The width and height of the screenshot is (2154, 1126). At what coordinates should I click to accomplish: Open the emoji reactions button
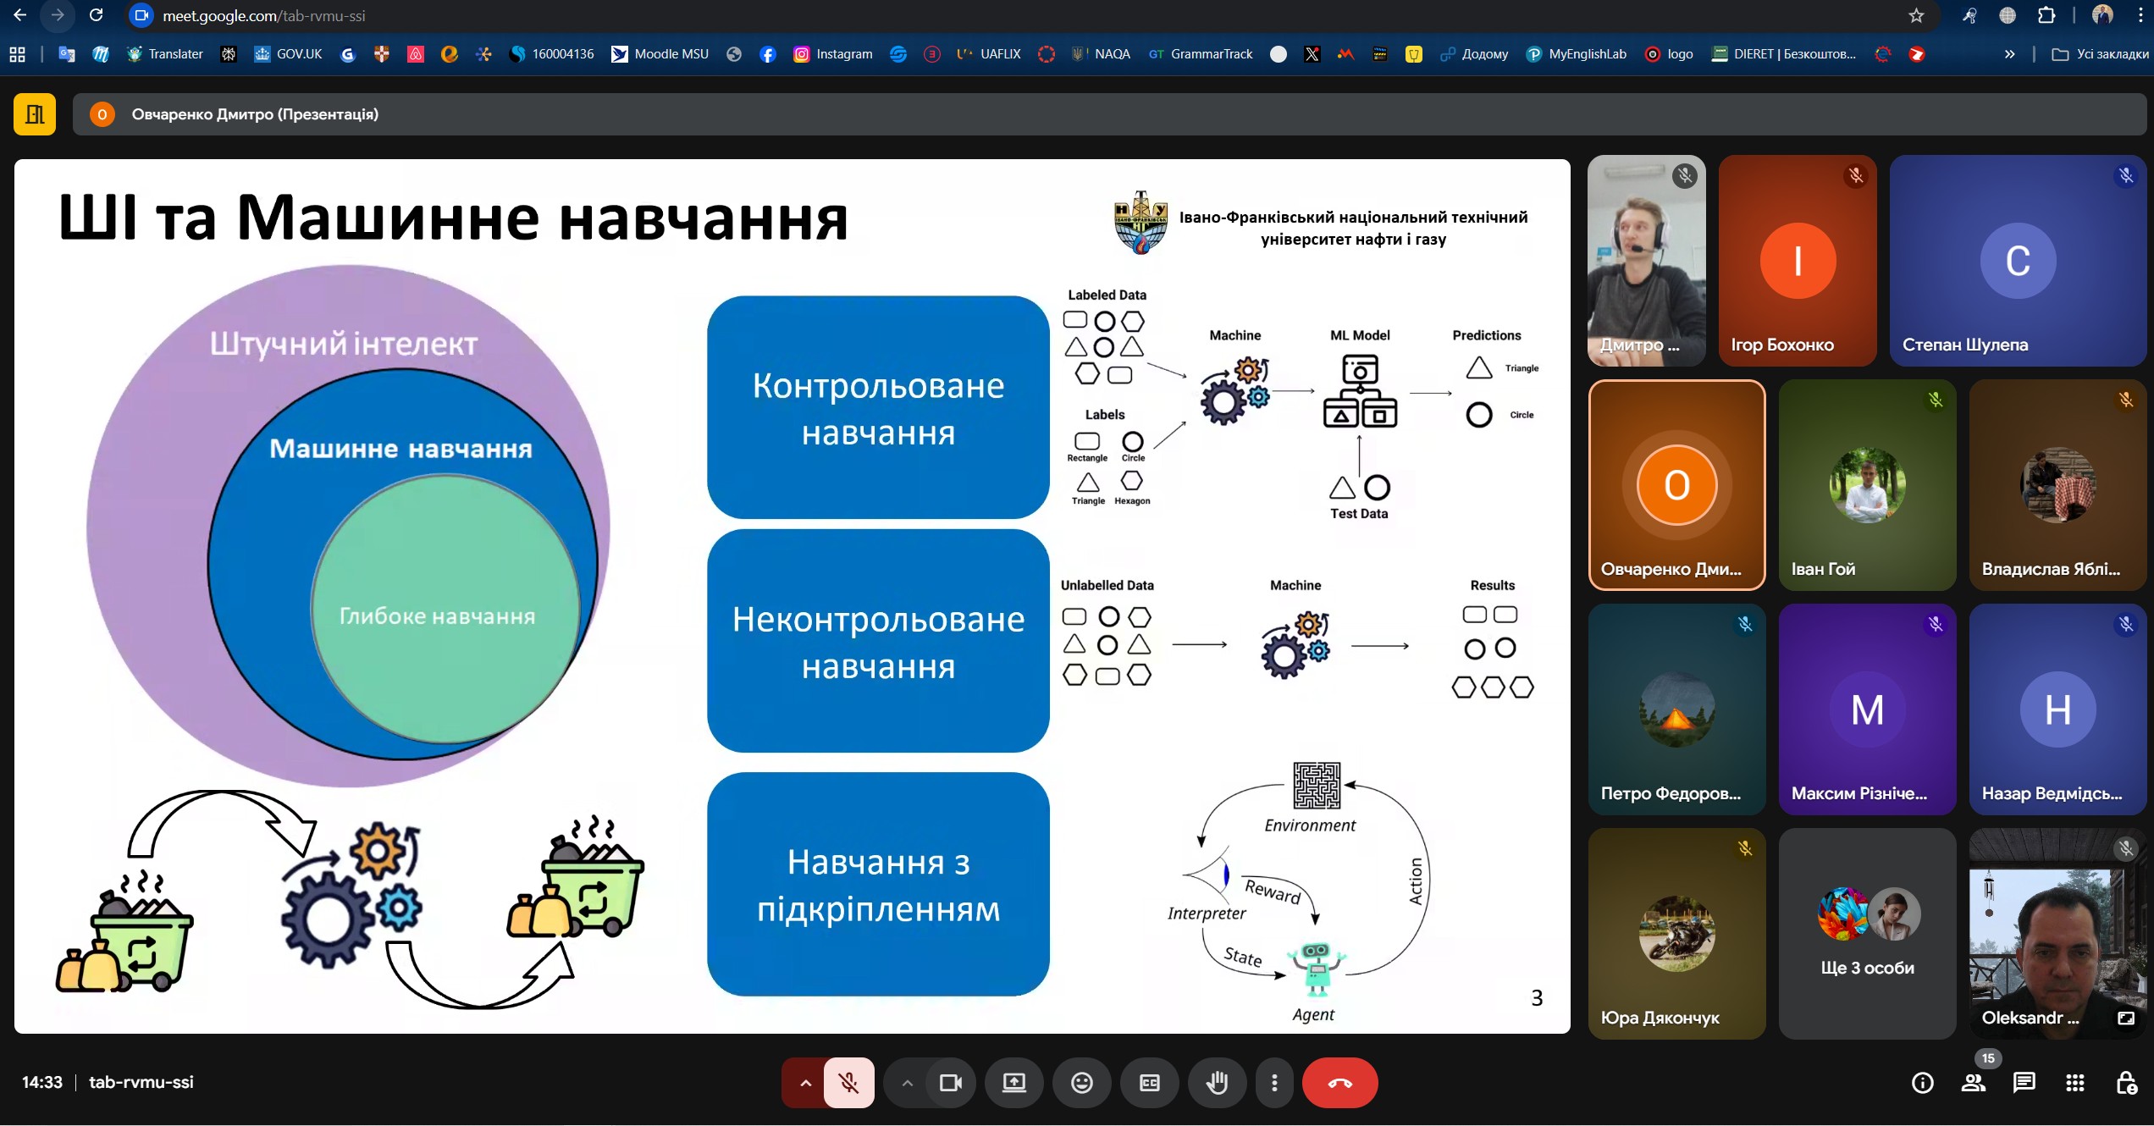click(x=1081, y=1083)
